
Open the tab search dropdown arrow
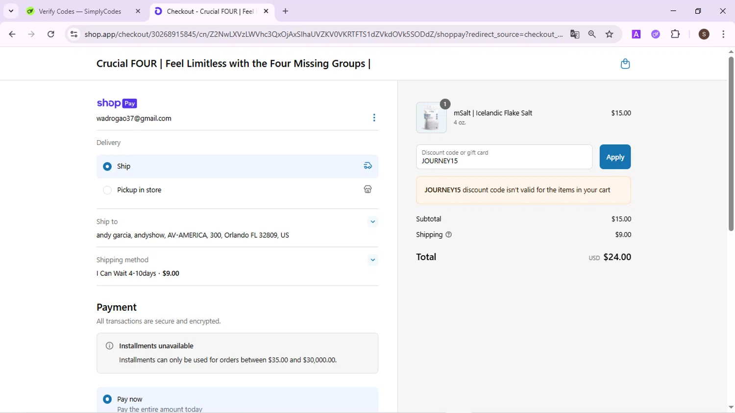pos(11,11)
